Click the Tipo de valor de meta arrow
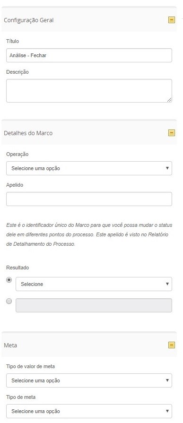Screen dimensions: 183x423 [x=167, y=380]
